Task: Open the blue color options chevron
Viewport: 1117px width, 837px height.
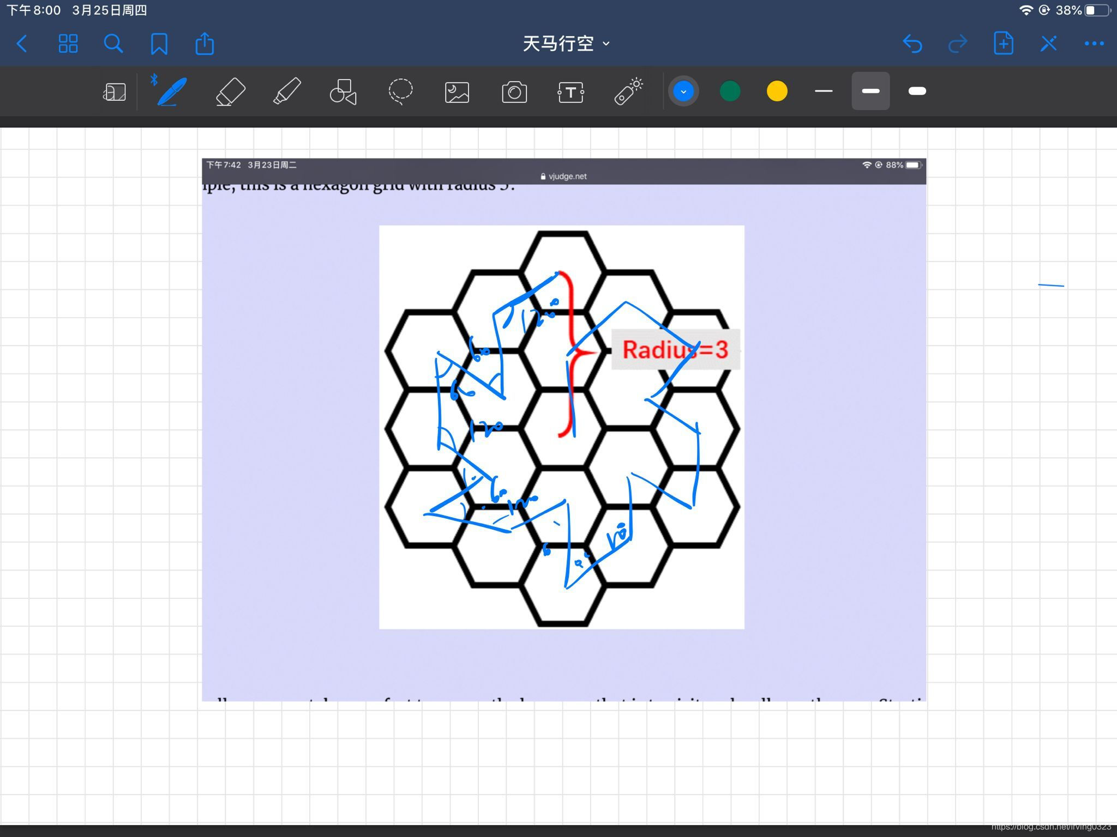Action: tap(683, 91)
